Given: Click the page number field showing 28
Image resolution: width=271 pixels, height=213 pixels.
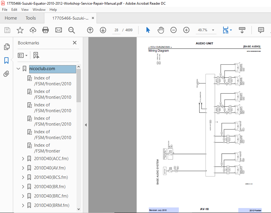Looking at the screenshot, I should pos(116,30).
